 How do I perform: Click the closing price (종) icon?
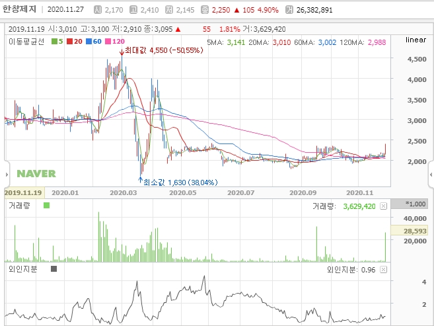point(205,10)
